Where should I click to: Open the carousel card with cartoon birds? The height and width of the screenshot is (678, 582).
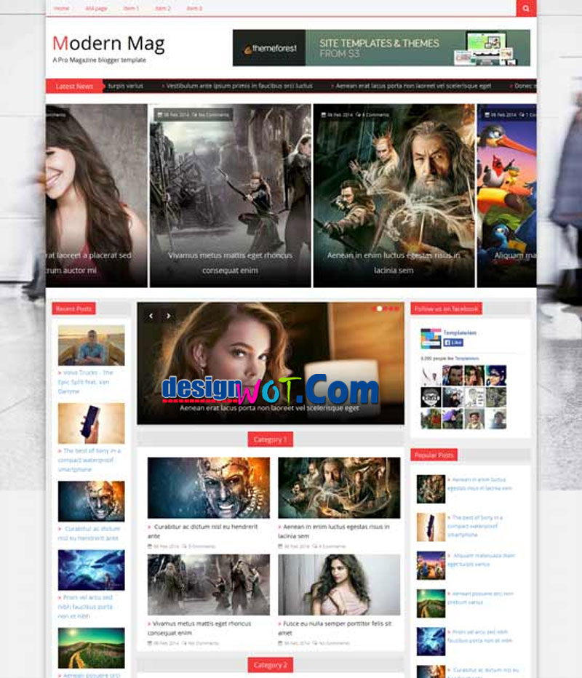[x=507, y=196]
